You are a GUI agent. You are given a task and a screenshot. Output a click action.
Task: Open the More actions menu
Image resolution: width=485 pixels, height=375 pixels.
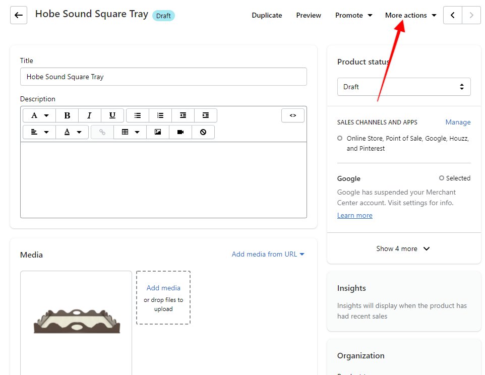point(410,15)
